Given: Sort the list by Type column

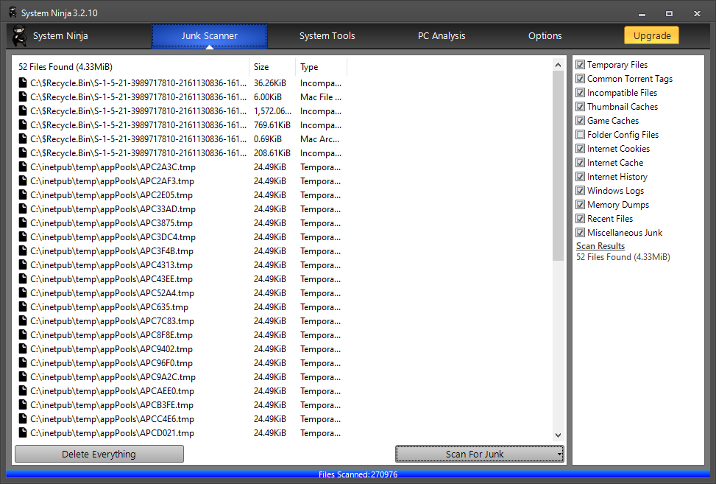Looking at the screenshot, I should tap(321, 67).
